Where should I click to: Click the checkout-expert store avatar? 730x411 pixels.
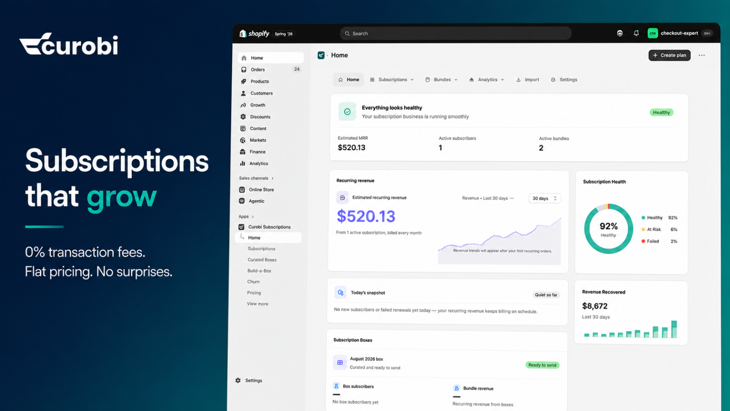click(652, 33)
